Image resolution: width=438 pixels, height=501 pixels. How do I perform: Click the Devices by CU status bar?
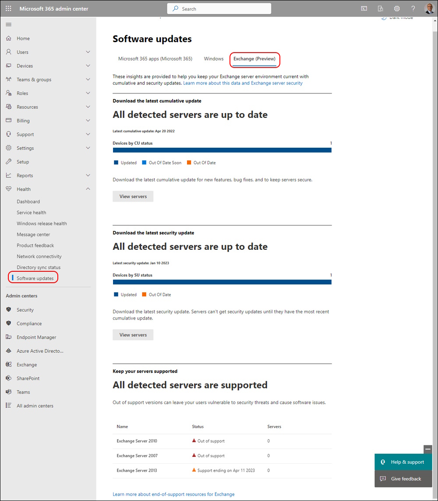tap(222, 150)
